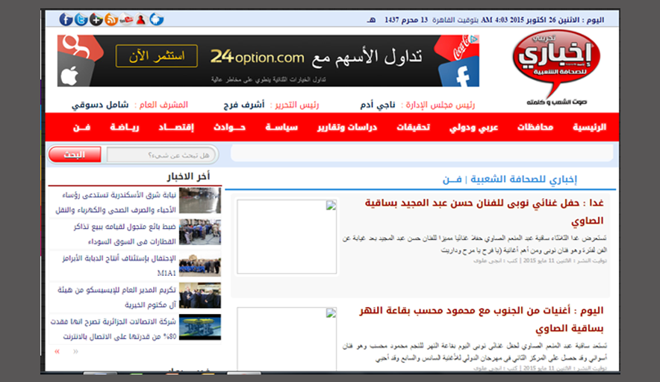Click the Android app icon
660x382 pixels.
pos(156,19)
